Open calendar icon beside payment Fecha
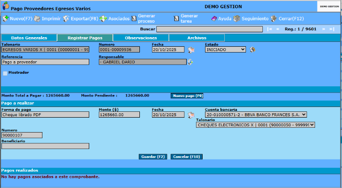The height and width of the screenshot is (188, 342). [191, 115]
